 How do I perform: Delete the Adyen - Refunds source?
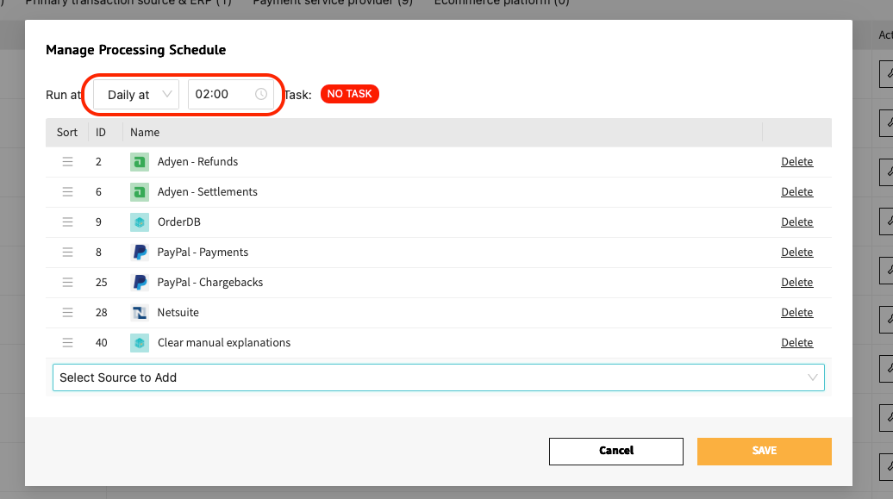coord(796,162)
